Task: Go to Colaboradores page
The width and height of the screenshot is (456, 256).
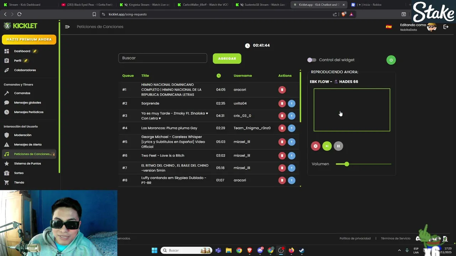Action: click(x=25, y=70)
